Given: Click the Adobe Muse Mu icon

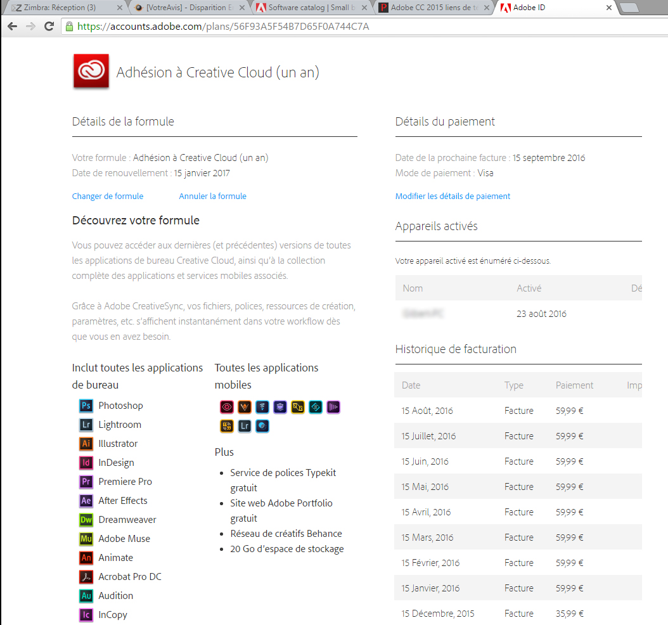Looking at the screenshot, I should tap(86, 539).
